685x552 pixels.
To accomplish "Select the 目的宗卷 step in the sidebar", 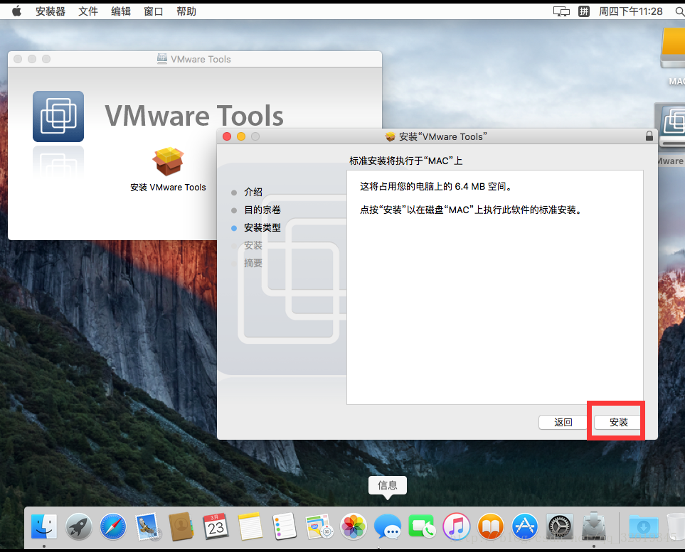I will [262, 210].
